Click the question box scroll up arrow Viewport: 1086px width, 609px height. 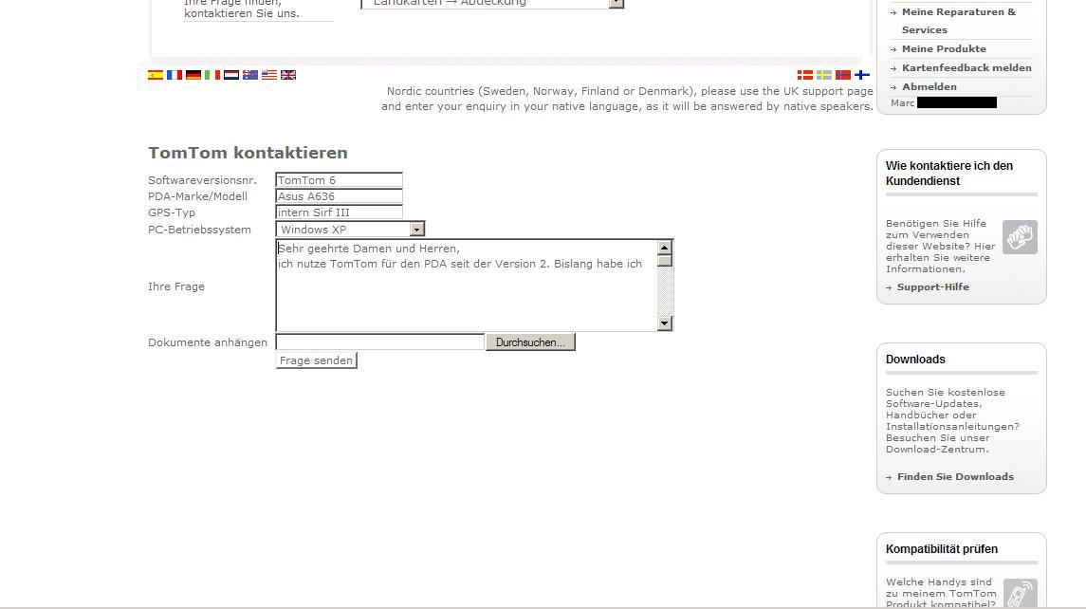[x=665, y=248]
